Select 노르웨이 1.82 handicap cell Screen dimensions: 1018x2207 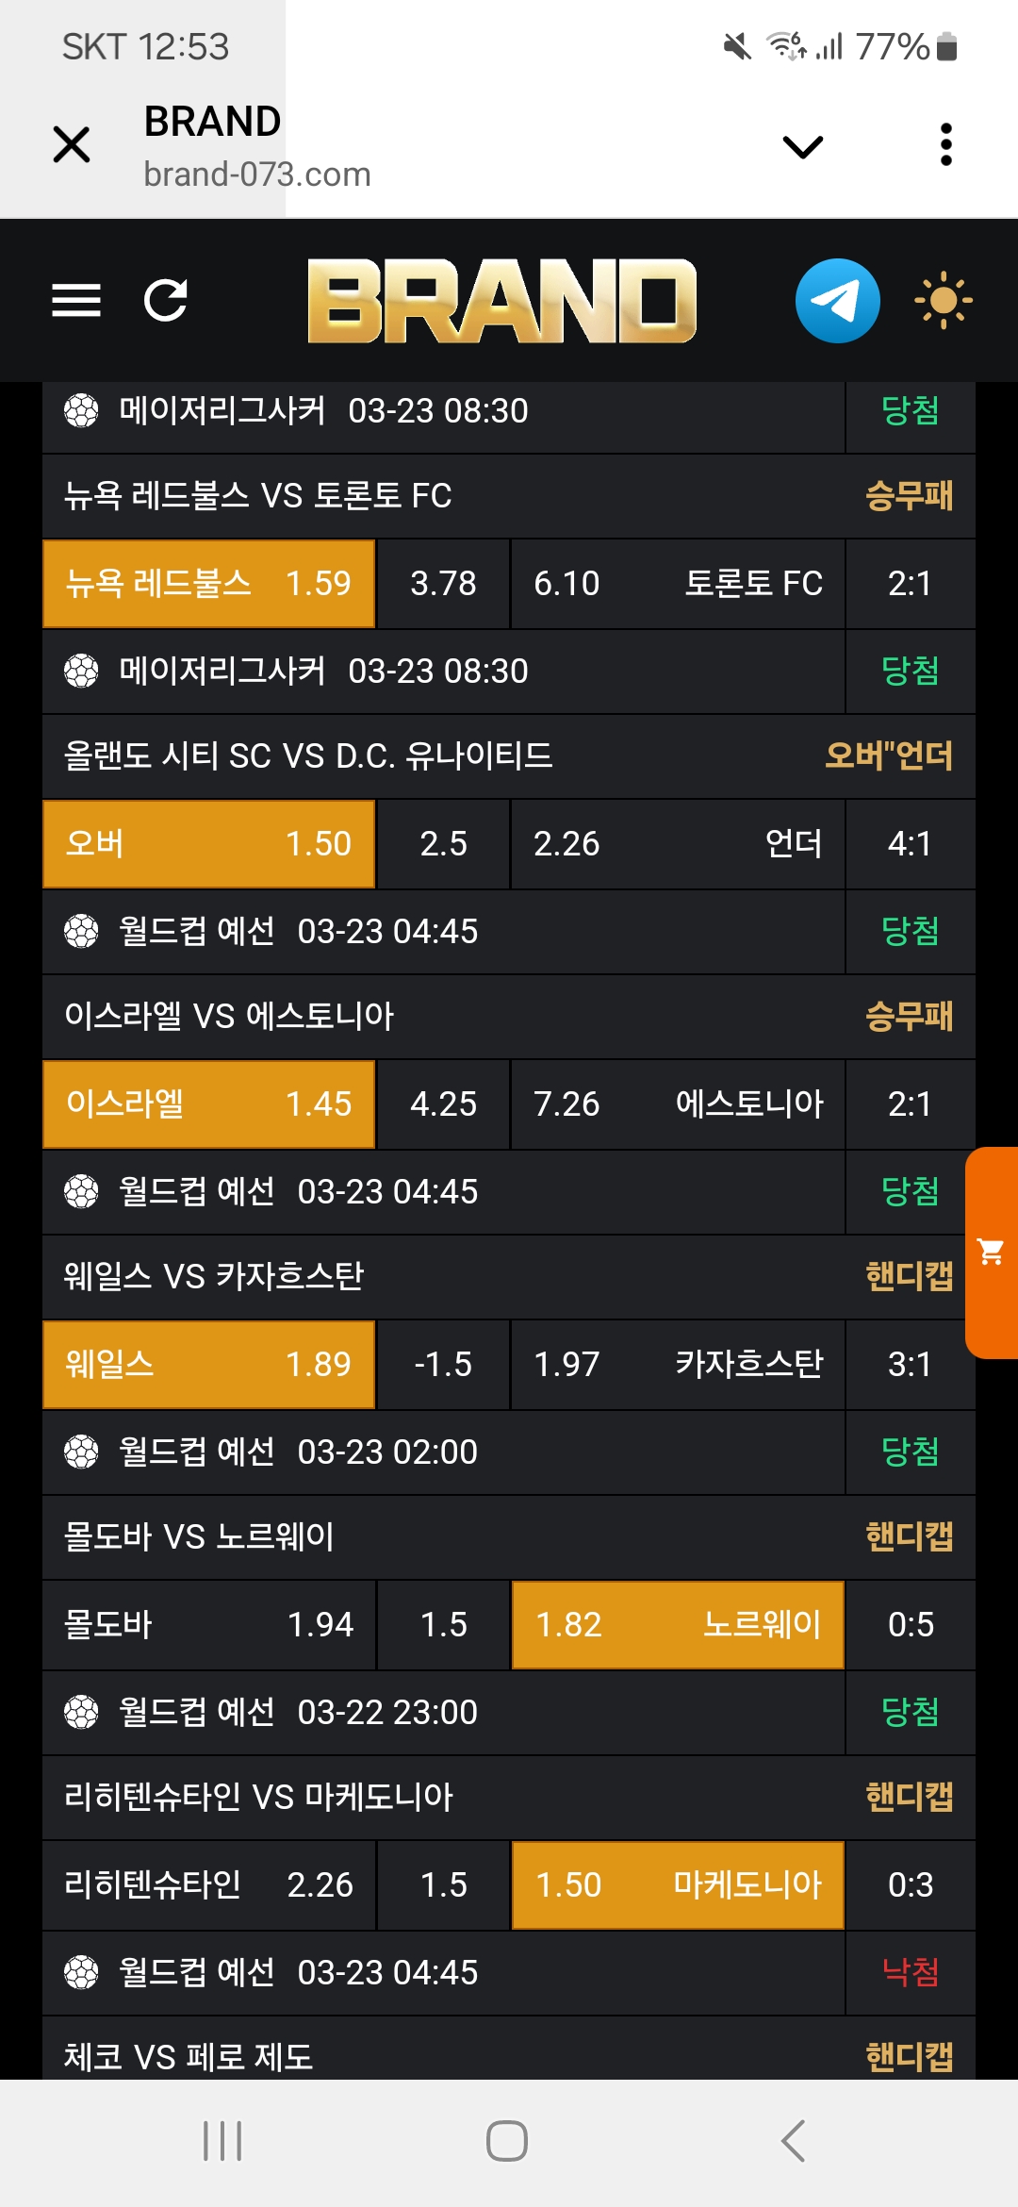click(677, 1625)
